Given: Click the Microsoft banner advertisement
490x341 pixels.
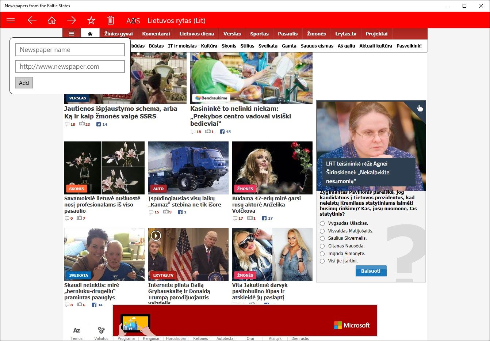Looking at the screenshot, I should 245,321.
